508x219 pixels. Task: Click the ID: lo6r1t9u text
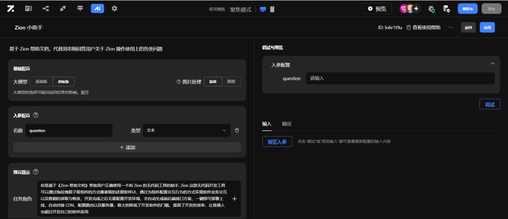point(390,28)
